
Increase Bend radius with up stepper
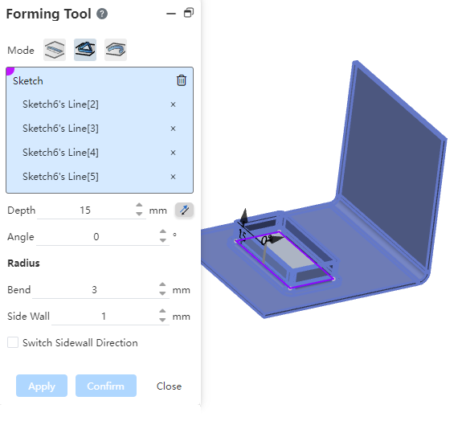click(162, 284)
